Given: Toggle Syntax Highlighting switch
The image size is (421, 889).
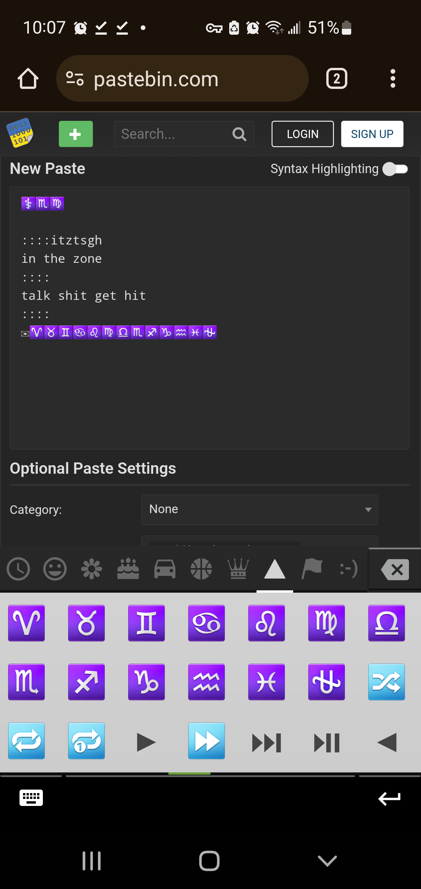Looking at the screenshot, I should coord(395,169).
